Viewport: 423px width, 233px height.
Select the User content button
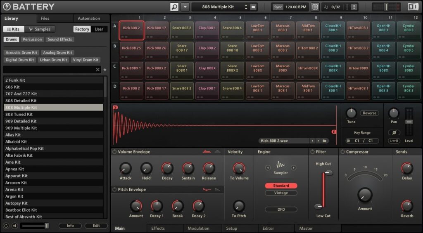pos(99,29)
